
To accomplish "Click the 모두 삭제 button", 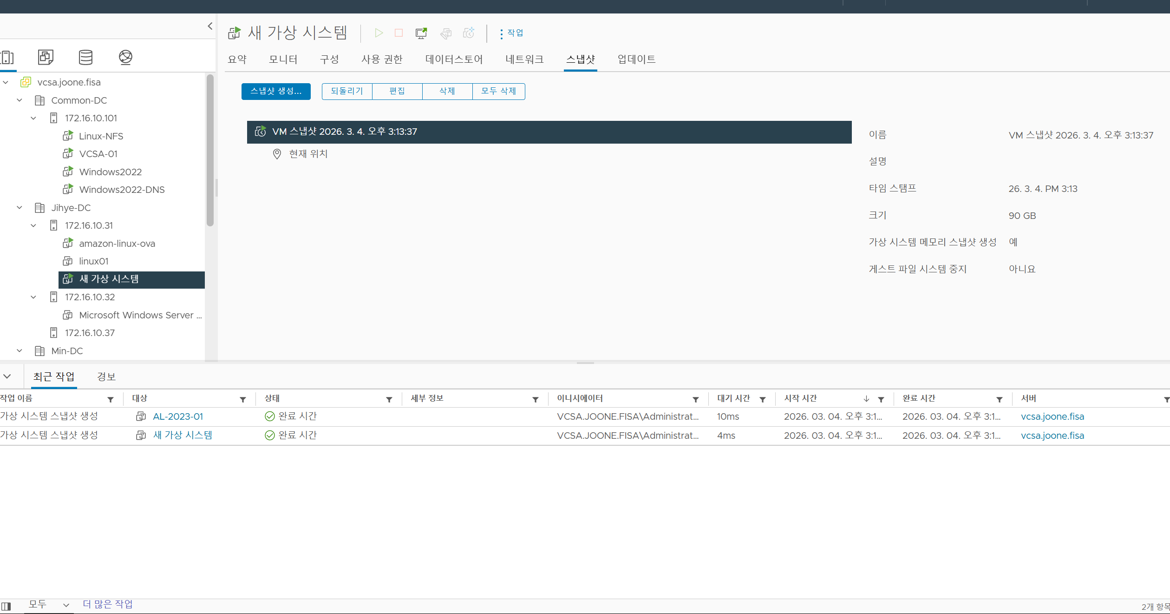I will [x=498, y=92].
